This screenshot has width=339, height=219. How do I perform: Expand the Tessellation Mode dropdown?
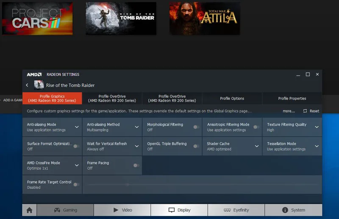coord(317,146)
